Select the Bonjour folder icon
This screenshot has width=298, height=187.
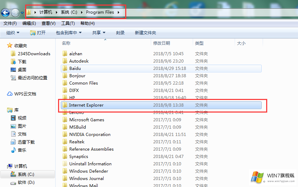pyautogui.click(x=65, y=75)
